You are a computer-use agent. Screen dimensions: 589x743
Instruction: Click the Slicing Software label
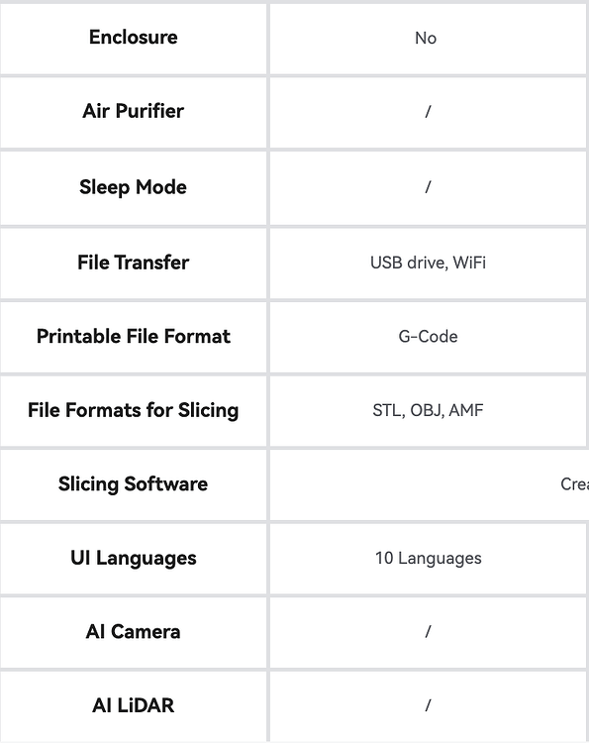tap(133, 484)
